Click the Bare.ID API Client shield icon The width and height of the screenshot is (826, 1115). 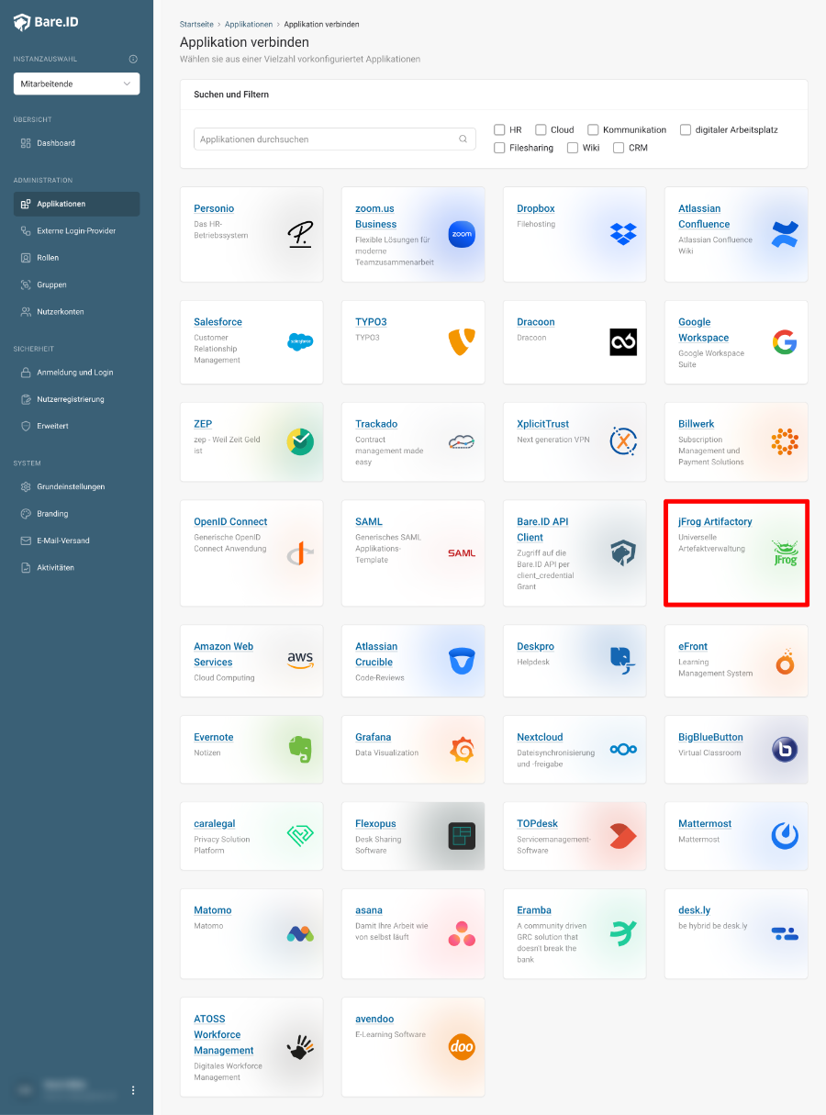point(623,552)
